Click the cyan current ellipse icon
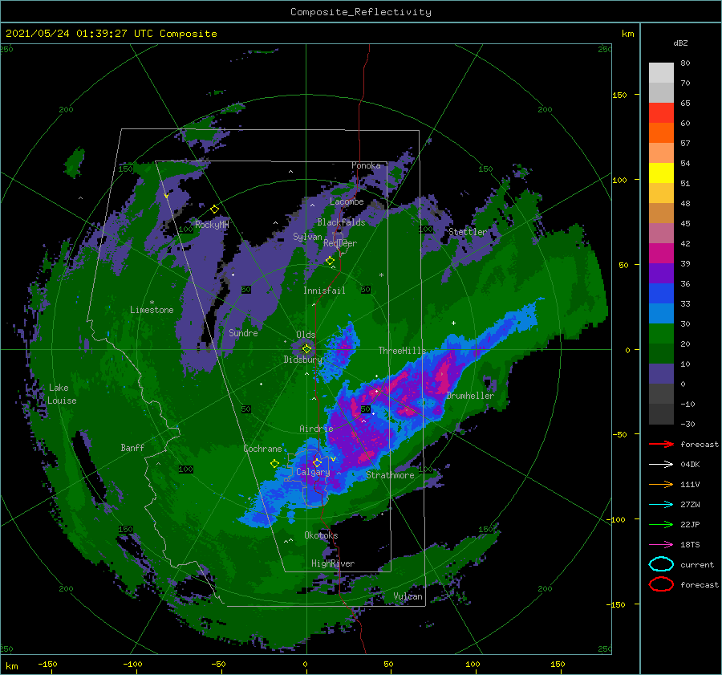The width and height of the screenshot is (722, 675). [x=661, y=564]
